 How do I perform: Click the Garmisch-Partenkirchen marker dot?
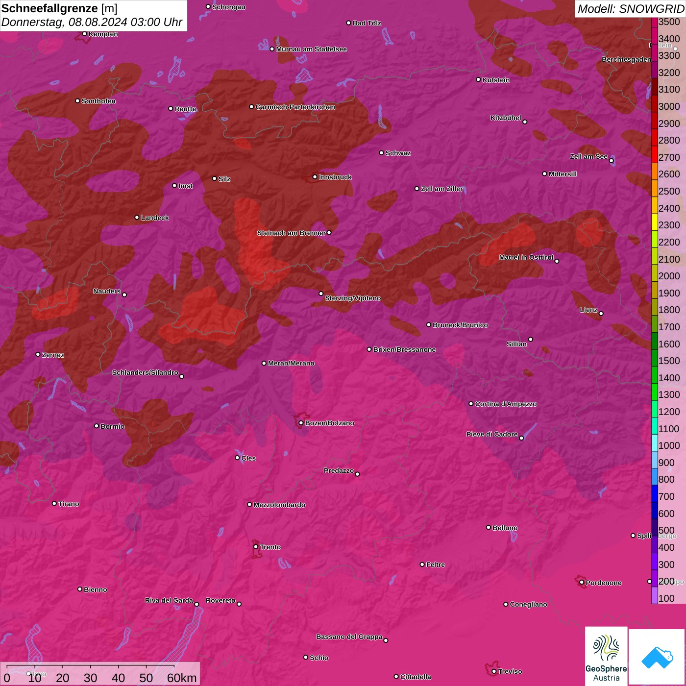(252, 106)
